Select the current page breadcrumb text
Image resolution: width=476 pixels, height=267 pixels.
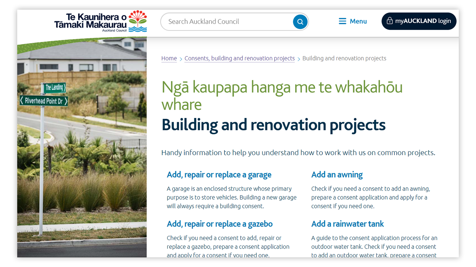pyautogui.click(x=344, y=58)
